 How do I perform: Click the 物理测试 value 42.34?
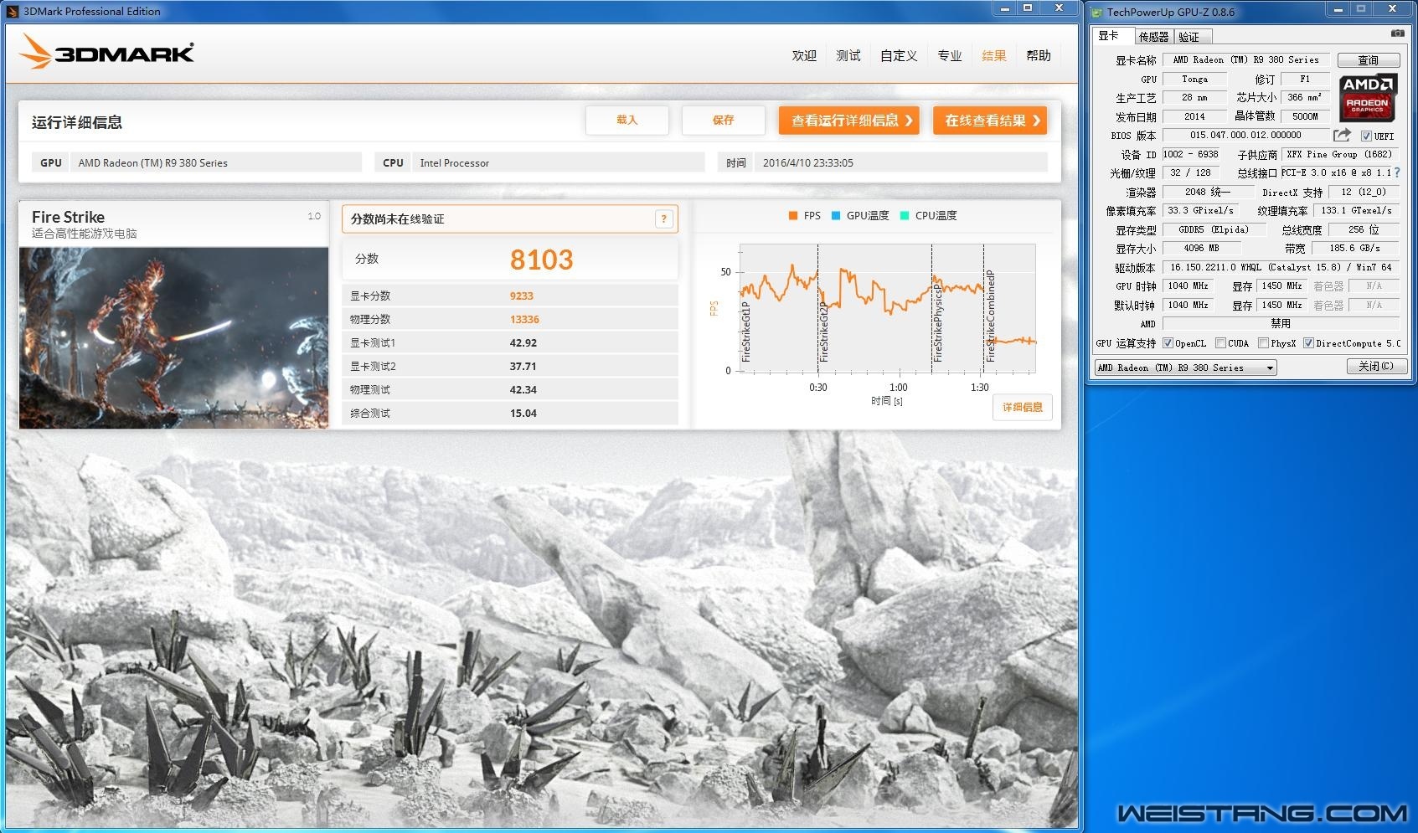click(x=523, y=389)
